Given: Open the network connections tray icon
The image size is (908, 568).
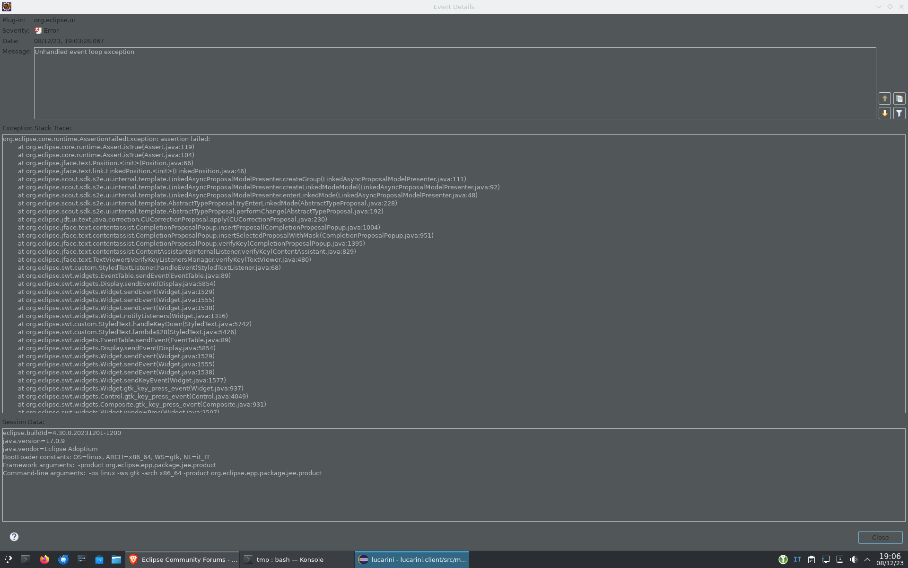Looking at the screenshot, I should pyautogui.click(x=826, y=559).
